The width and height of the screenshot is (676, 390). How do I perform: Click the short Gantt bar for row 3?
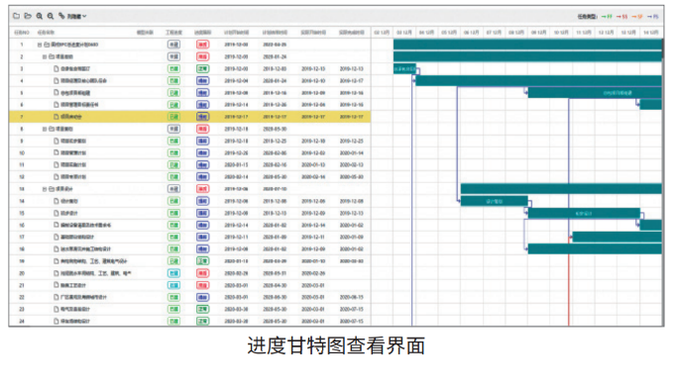404,68
